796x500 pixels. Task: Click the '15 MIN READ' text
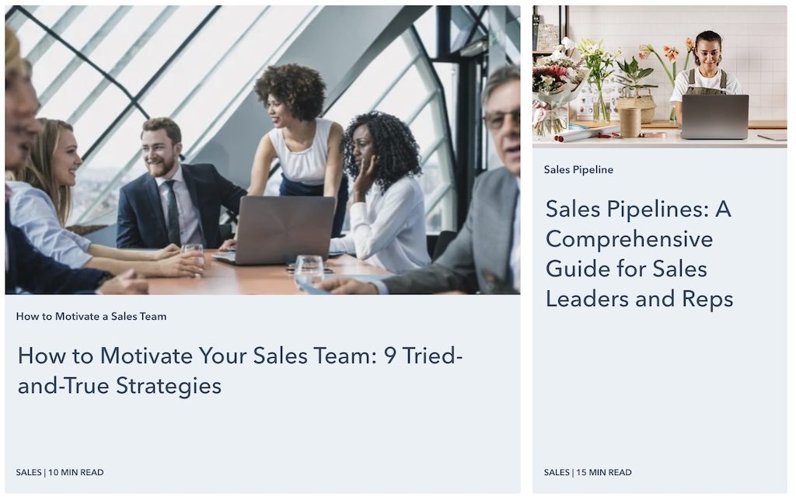click(x=604, y=473)
